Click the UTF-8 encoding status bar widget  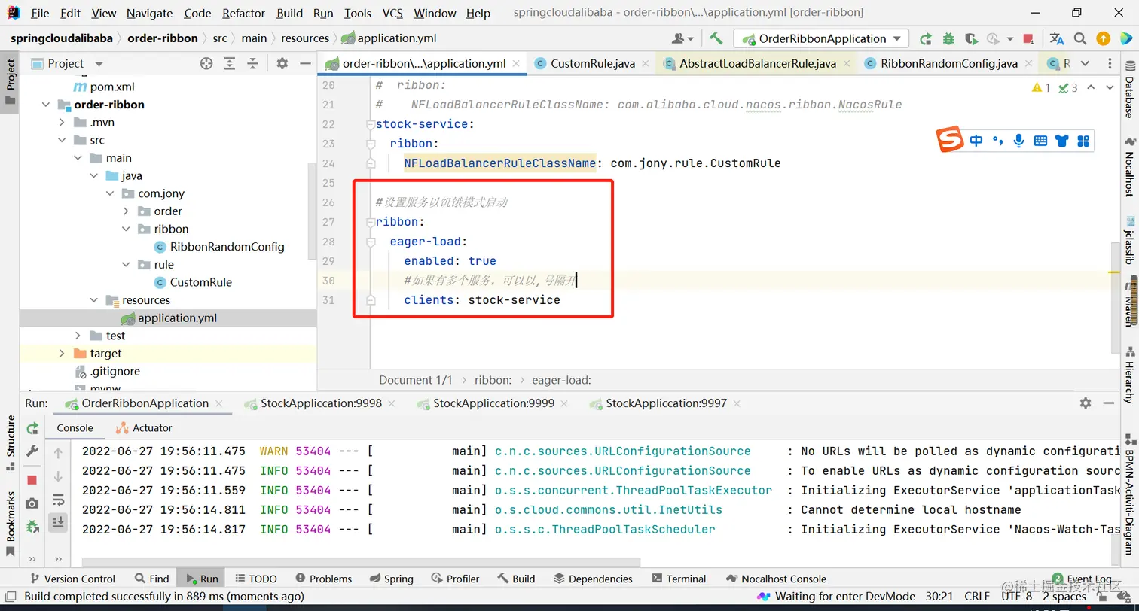[x=1017, y=597]
